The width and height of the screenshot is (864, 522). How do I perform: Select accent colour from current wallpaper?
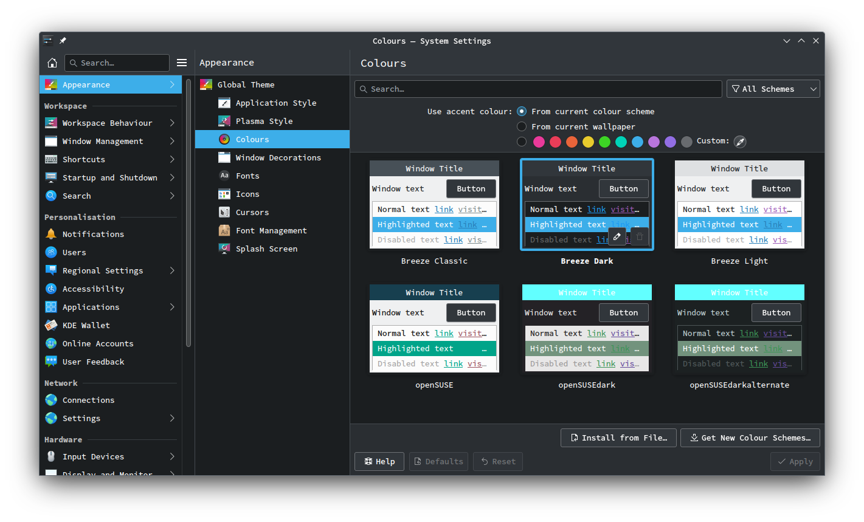[522, 126]
